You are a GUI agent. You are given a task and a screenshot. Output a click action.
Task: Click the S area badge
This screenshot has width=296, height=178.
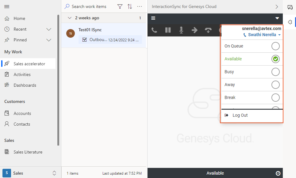7,173
